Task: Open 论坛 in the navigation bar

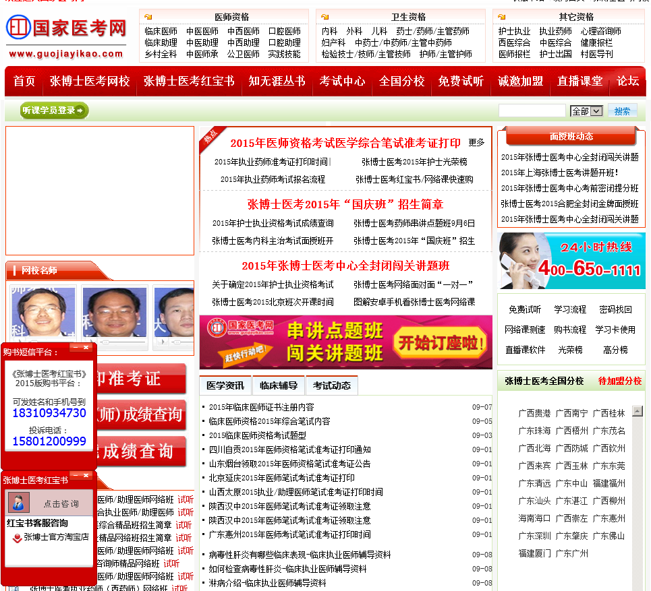Action: click(x=627, y=81)
